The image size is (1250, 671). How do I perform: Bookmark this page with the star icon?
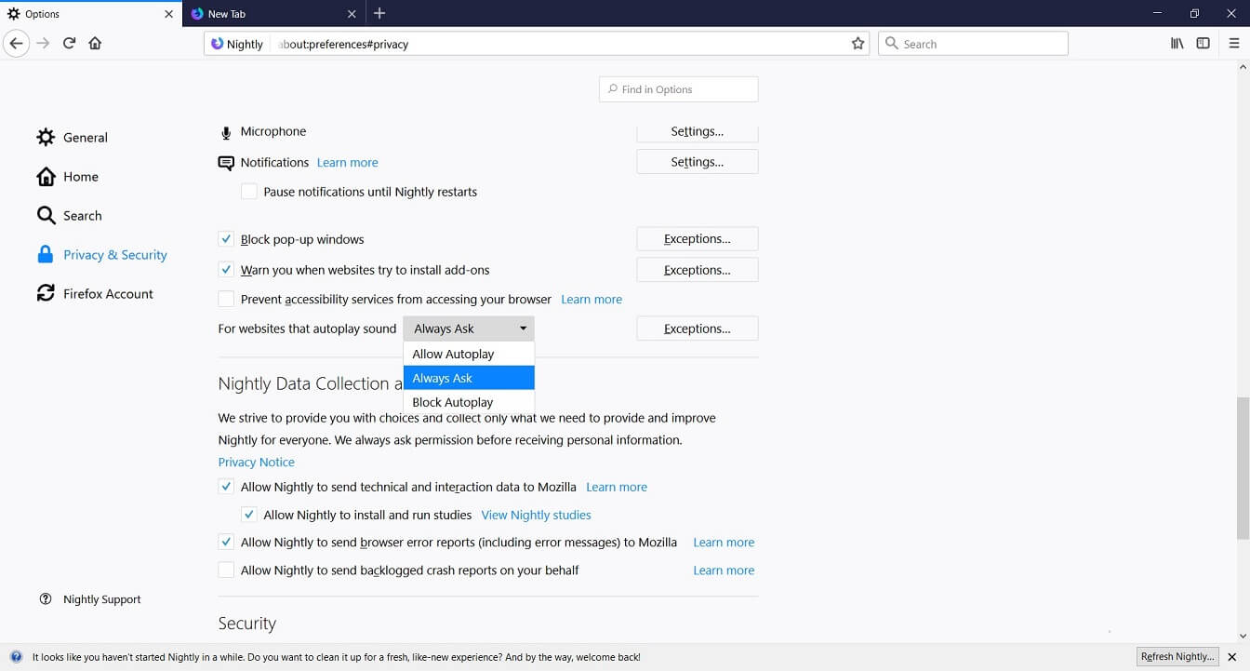tap(858, 44)
